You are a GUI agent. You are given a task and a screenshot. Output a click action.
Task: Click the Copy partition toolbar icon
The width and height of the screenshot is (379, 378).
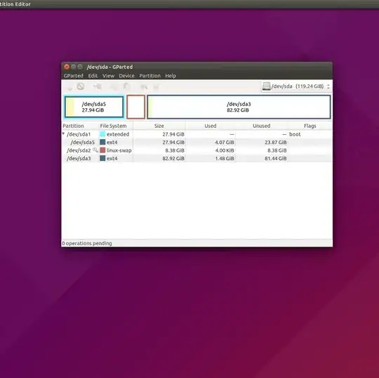[114, 86]
